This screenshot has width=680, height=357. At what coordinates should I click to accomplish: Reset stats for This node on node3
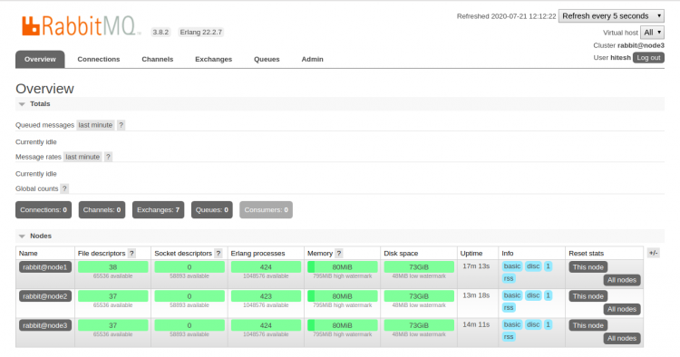pos(588,325)
